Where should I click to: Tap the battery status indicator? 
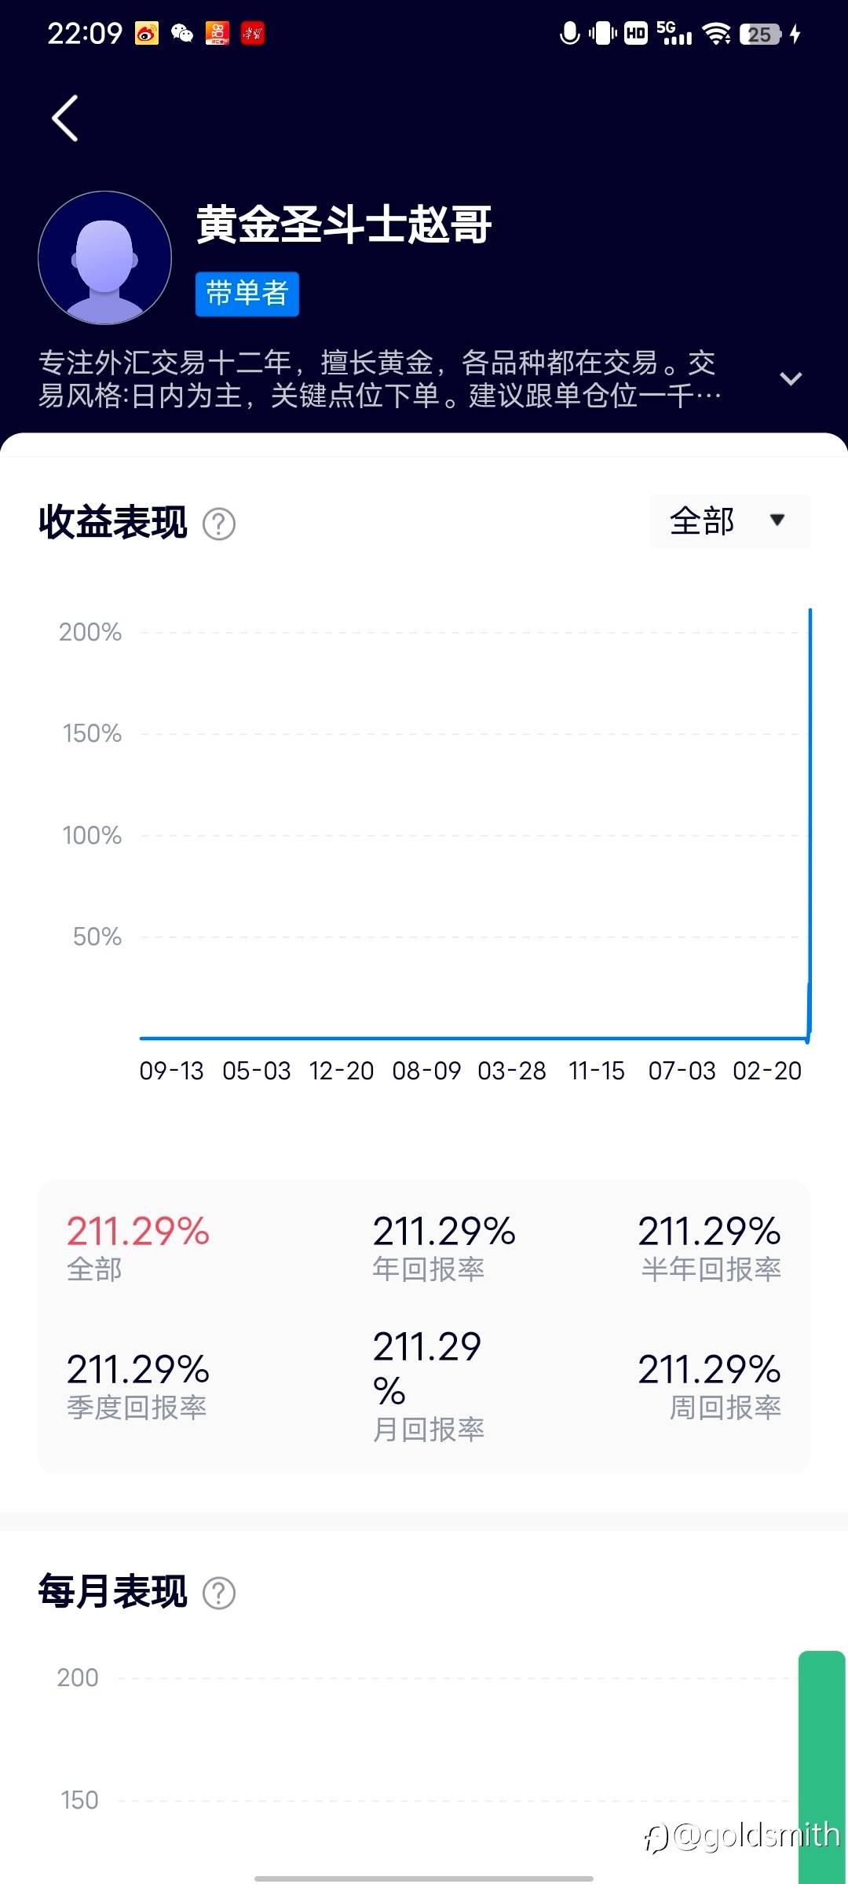pos(760,35)
